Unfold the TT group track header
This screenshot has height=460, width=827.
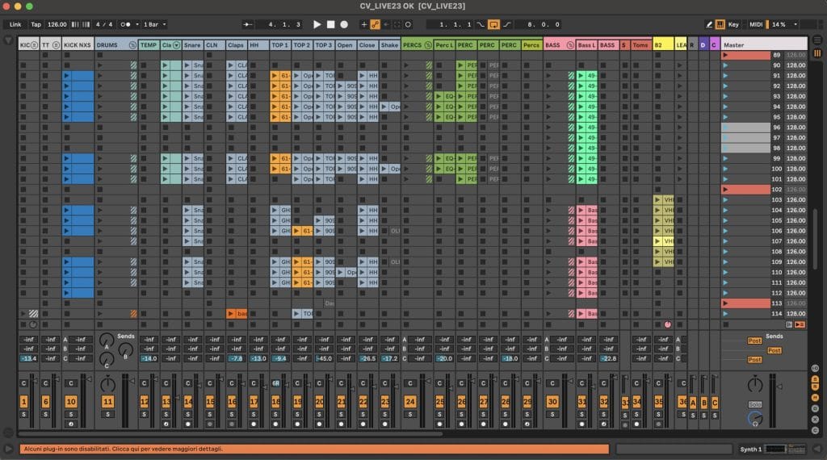pos(56,45)
